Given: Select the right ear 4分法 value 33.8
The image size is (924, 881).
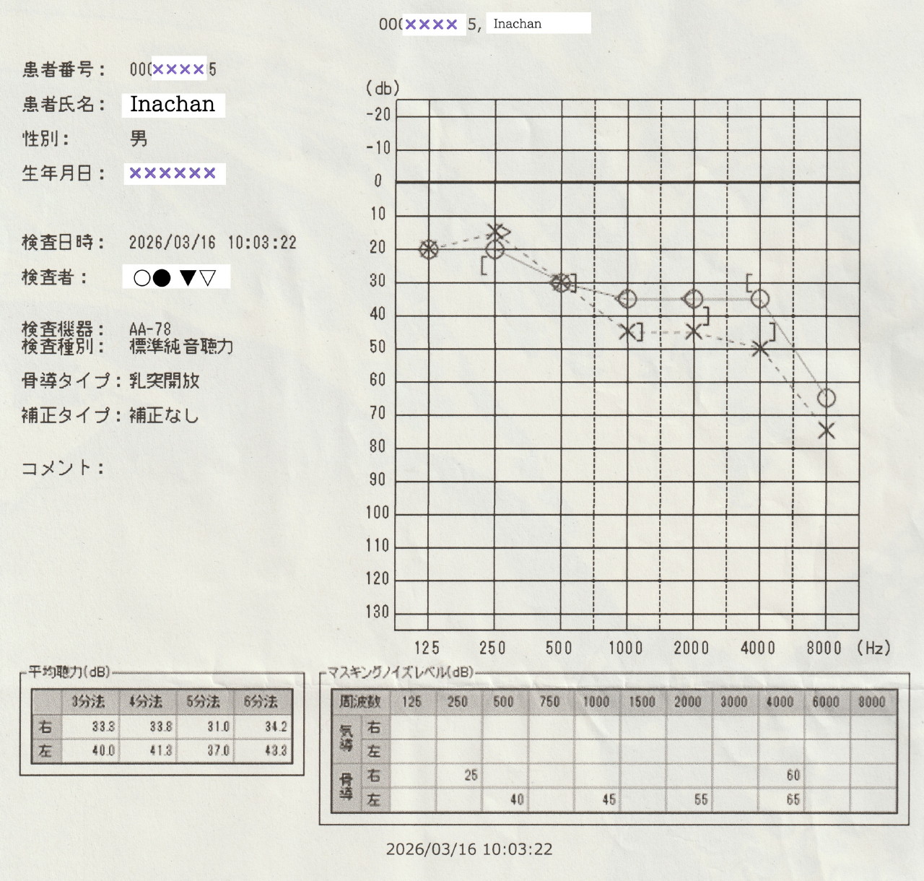Looking at the screenshot, I should 160,726.
